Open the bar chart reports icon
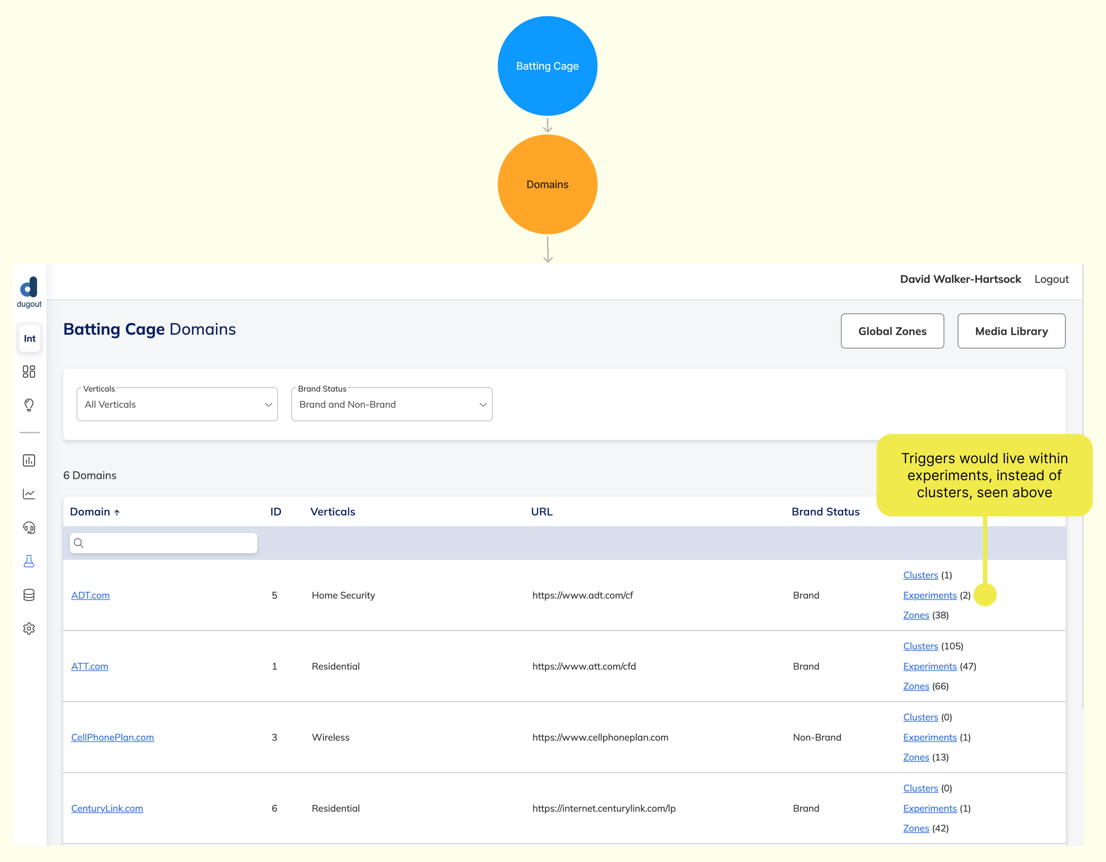The image size is (1106, 862). coord(29,460)
